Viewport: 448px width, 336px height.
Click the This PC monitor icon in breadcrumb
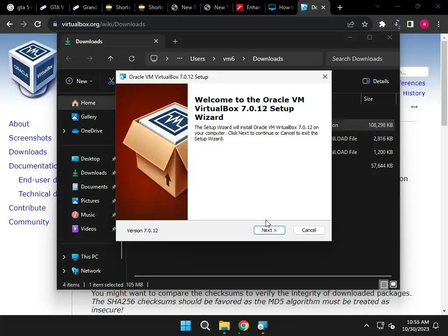click(154, 59)
